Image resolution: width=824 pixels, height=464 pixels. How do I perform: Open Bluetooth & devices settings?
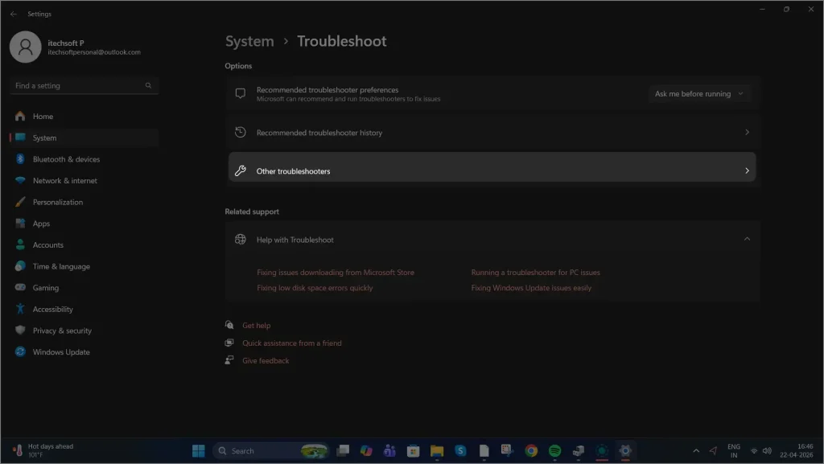tap(64, 158)
